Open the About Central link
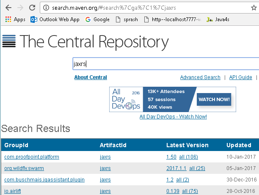 pyautogui.click(x=91, y=77)
